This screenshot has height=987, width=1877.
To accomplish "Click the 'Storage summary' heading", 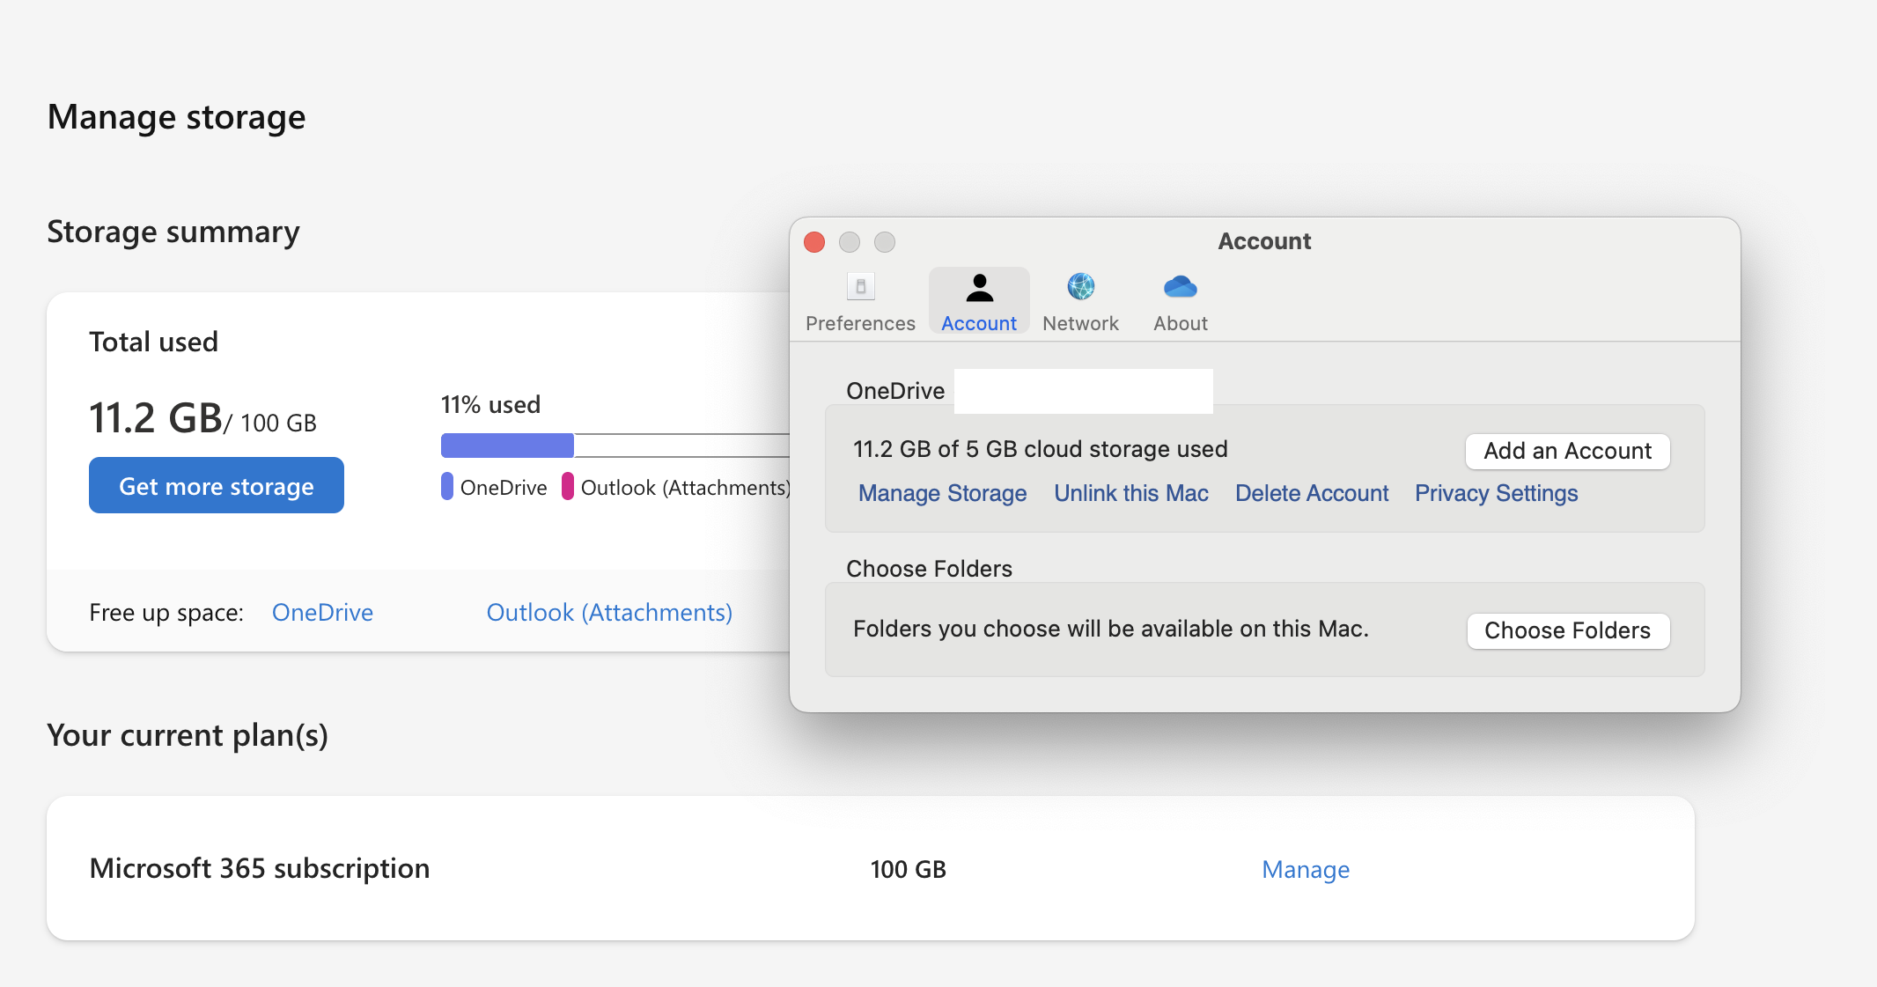I will tap(173, 232).
